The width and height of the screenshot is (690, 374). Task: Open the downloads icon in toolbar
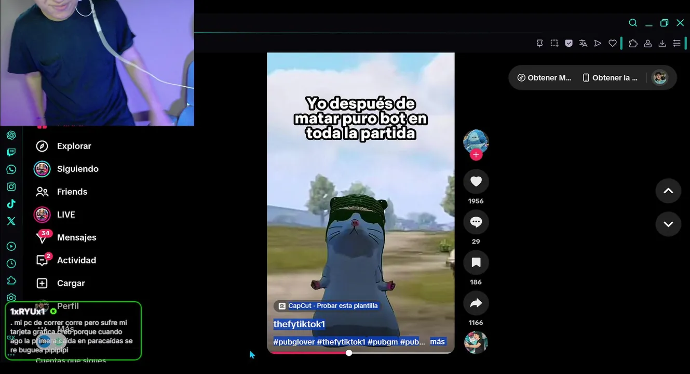(x=662, y=44)
